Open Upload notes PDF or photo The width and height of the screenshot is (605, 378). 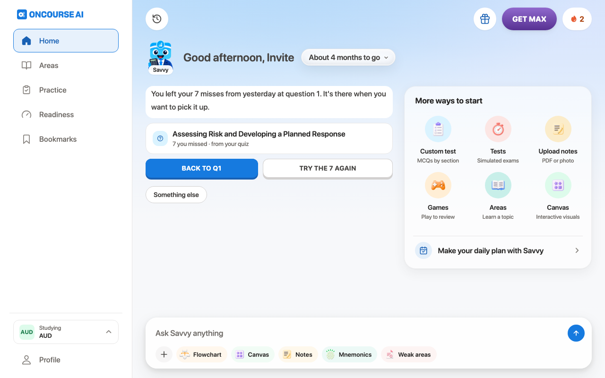(x=558, y=140)
